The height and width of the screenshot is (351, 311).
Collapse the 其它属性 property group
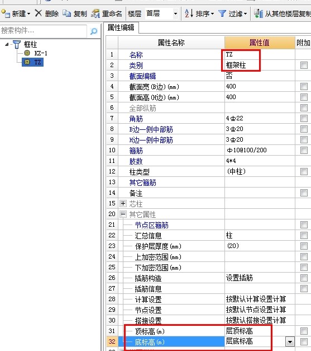(123, 214)
